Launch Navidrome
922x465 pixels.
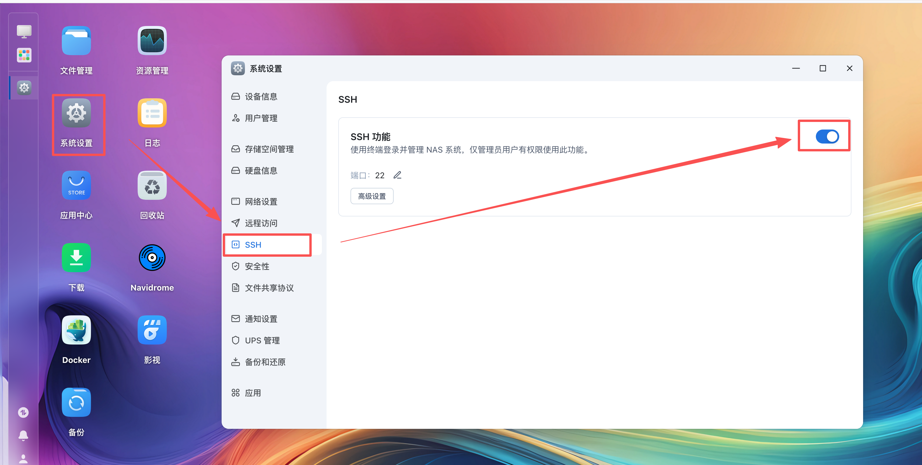(152, 257)
